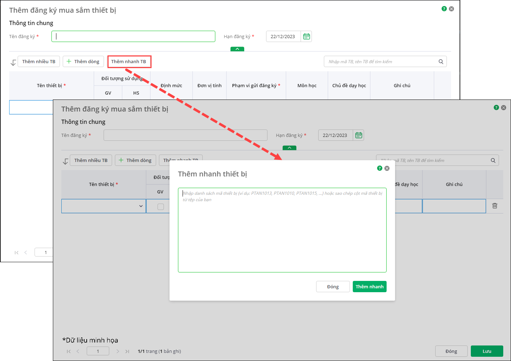Go to first page in back window

(17, 252)
